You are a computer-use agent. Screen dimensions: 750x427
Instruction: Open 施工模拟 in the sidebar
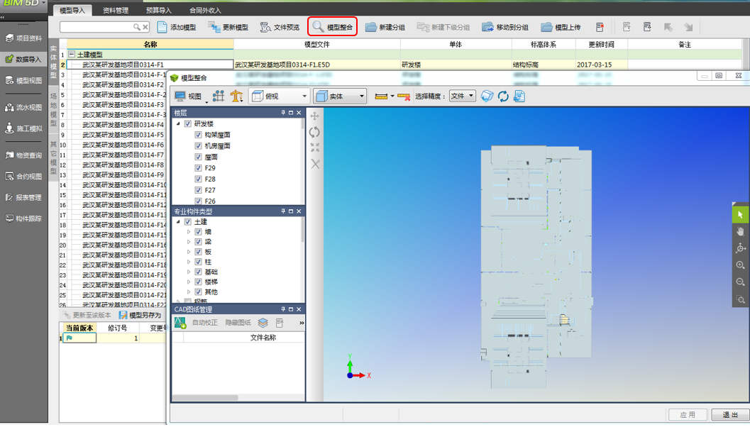tap(24, 128)
